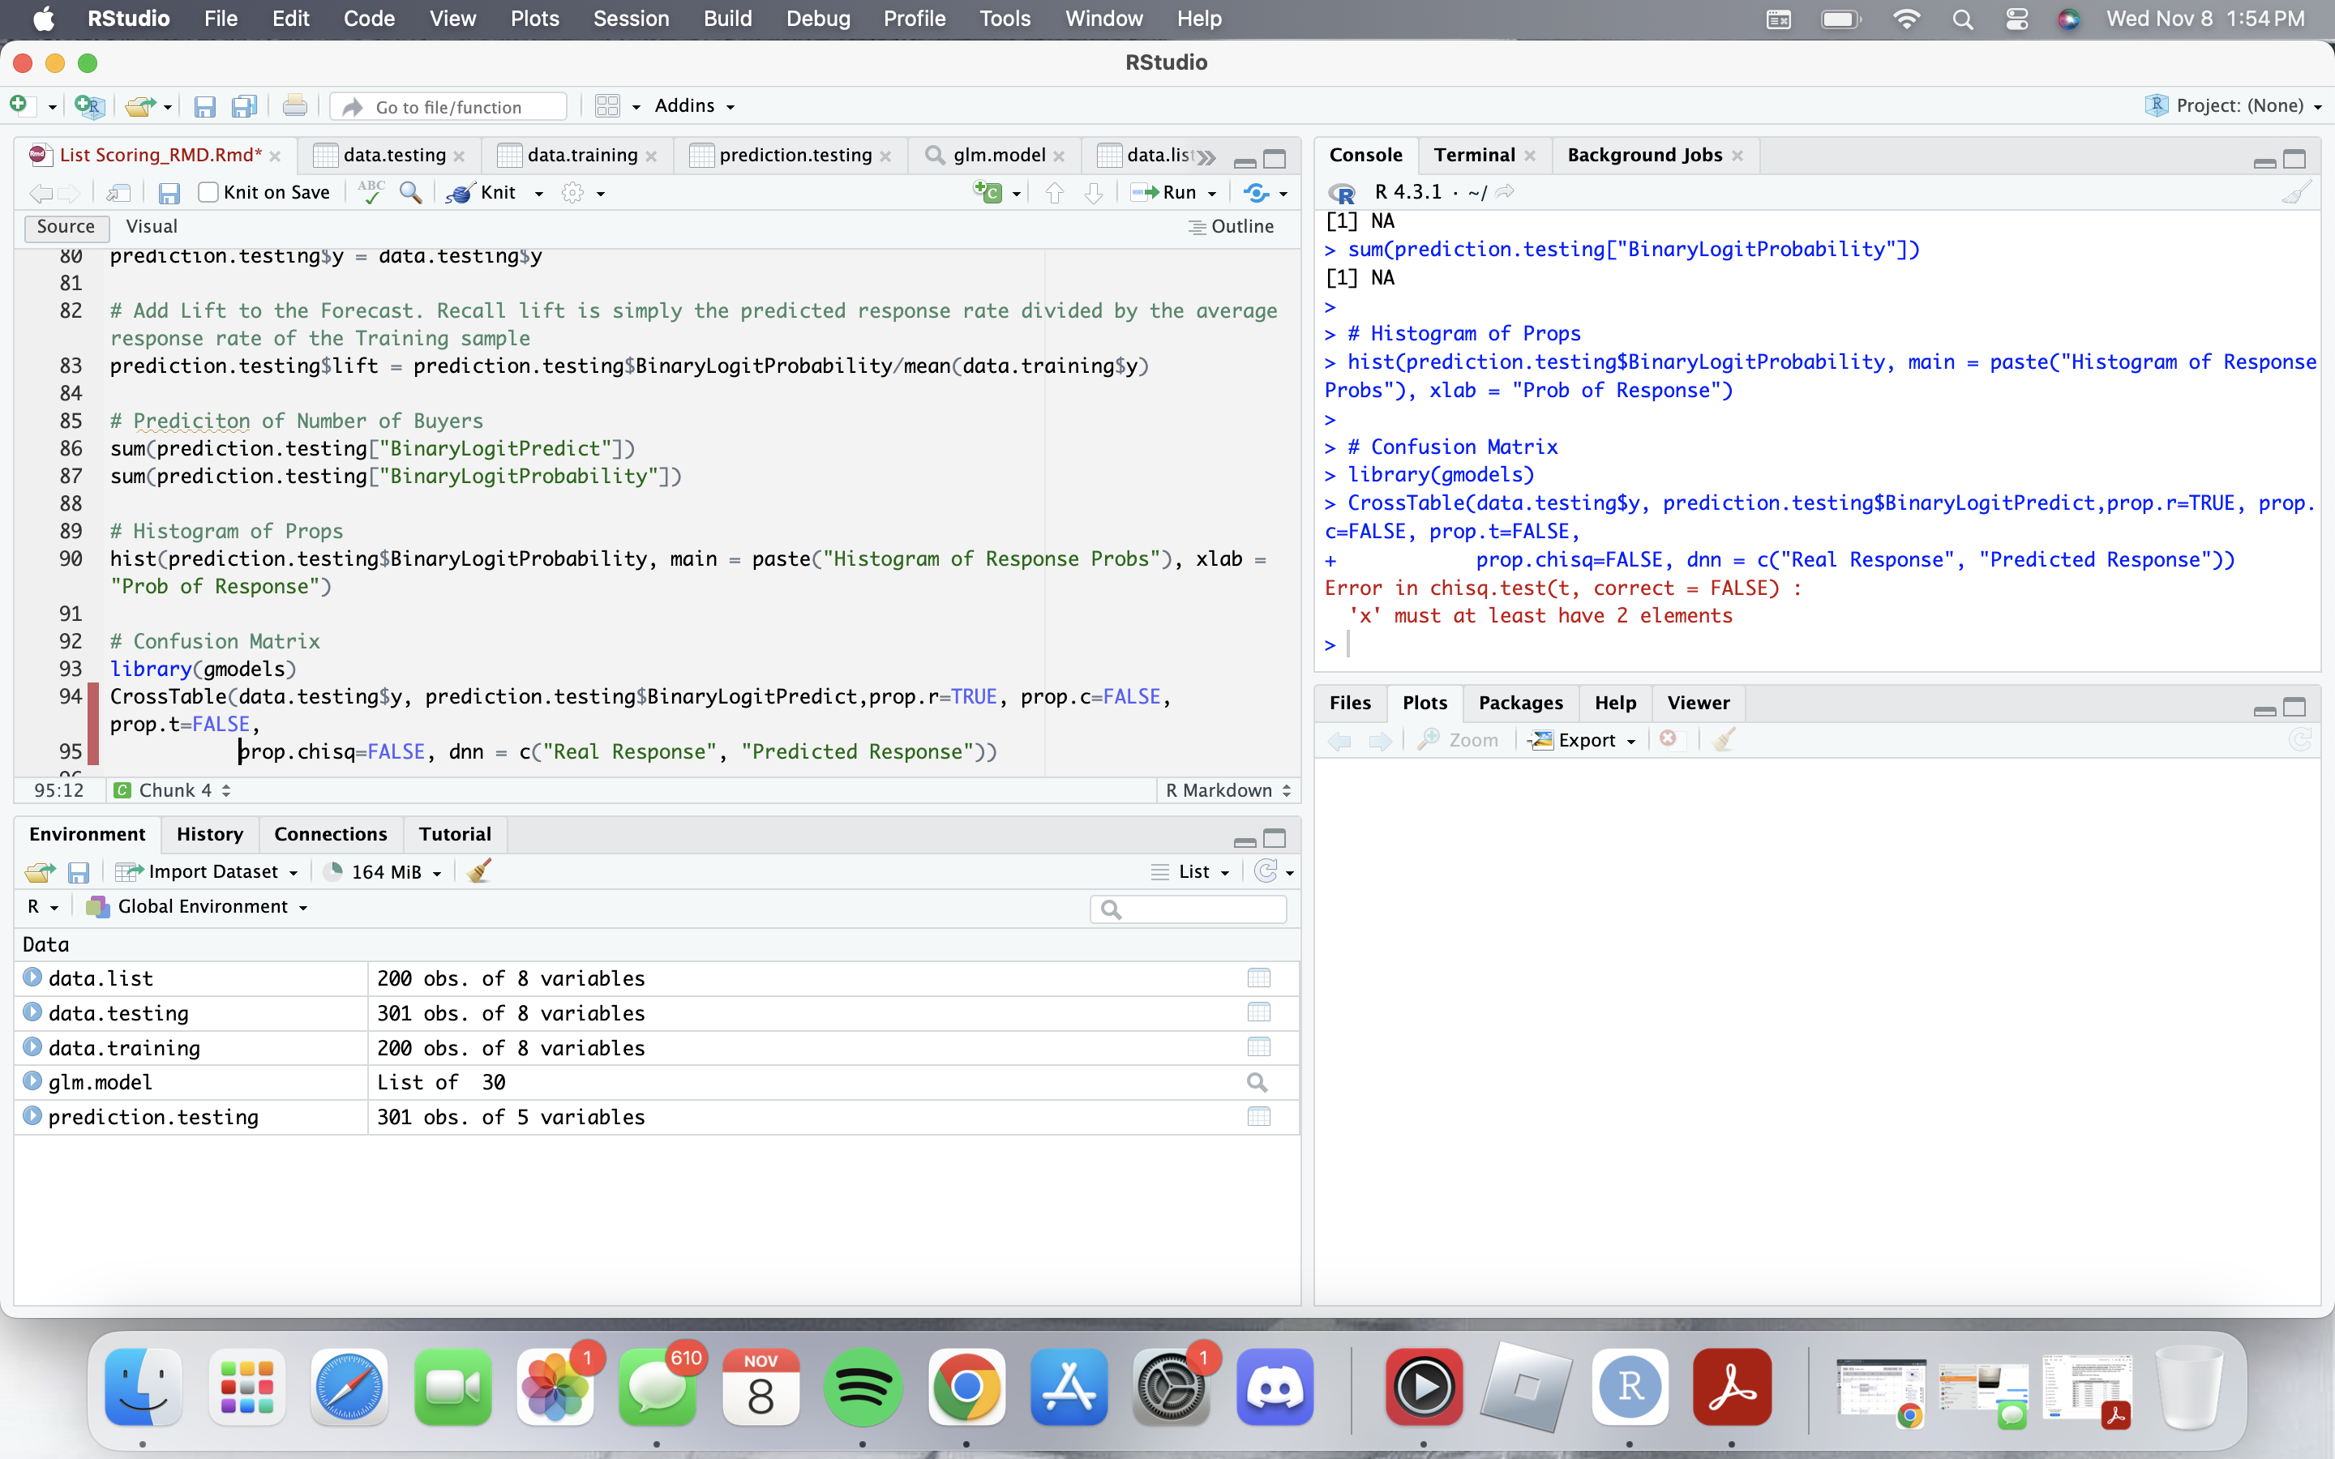Click the find and replace magnifier icon

pos(410,192)
